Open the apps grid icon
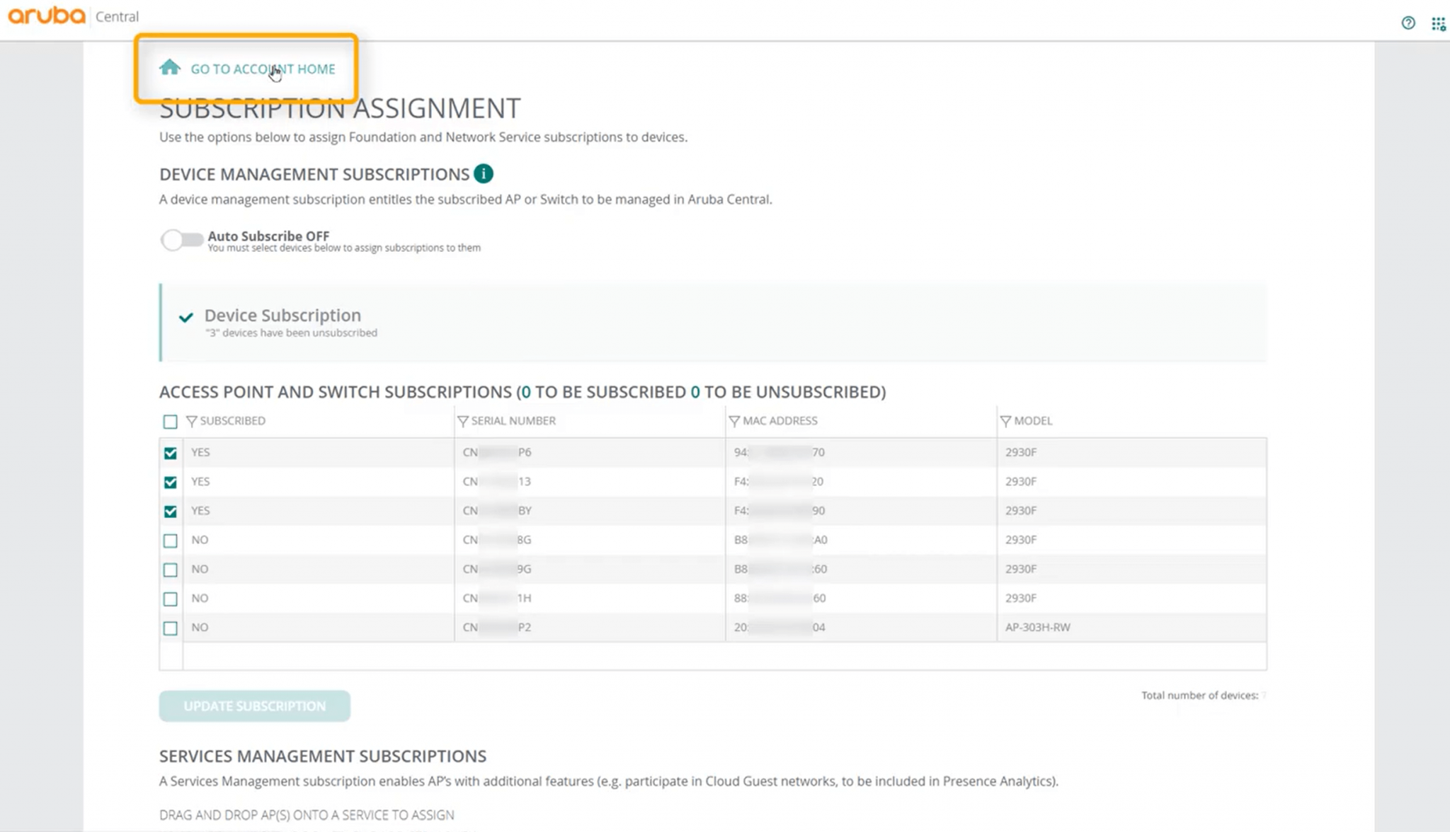 (1438, 24)
